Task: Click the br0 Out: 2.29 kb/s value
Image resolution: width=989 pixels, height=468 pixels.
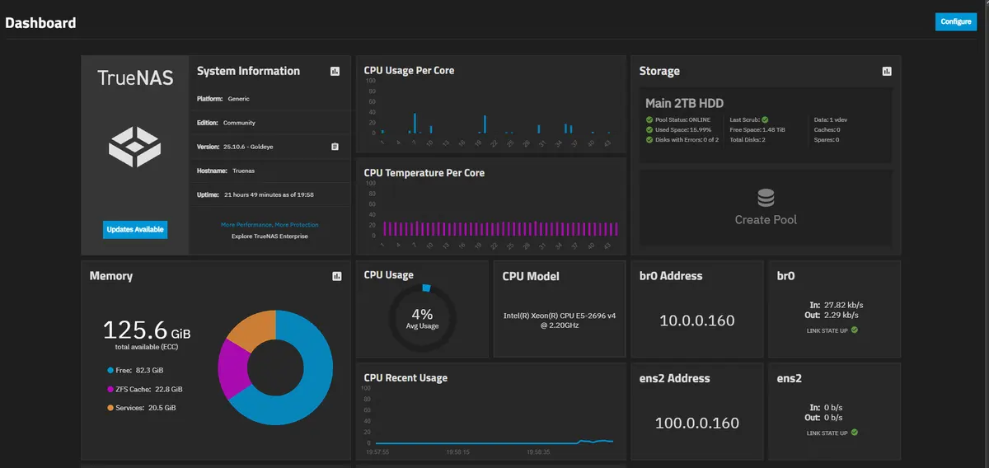Action: point(840,315)
